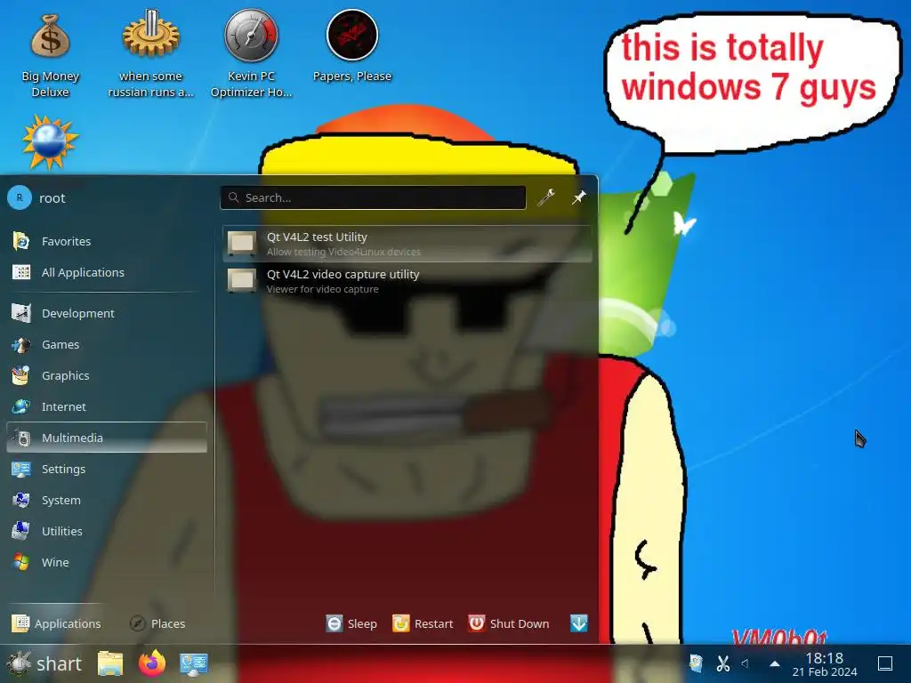Viewport: 911px width, 683px height.
Task: Click the Search field in the launcher
Action: pos(373,197)
